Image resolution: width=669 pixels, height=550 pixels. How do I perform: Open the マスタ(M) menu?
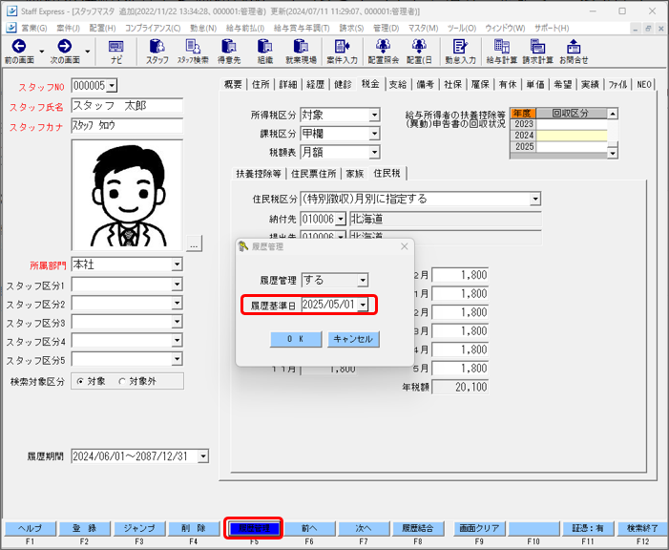click(x=423, y=29)
